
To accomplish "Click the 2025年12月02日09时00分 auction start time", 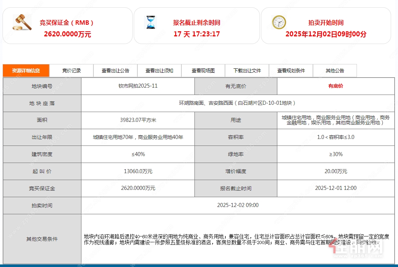I will 326,34.
